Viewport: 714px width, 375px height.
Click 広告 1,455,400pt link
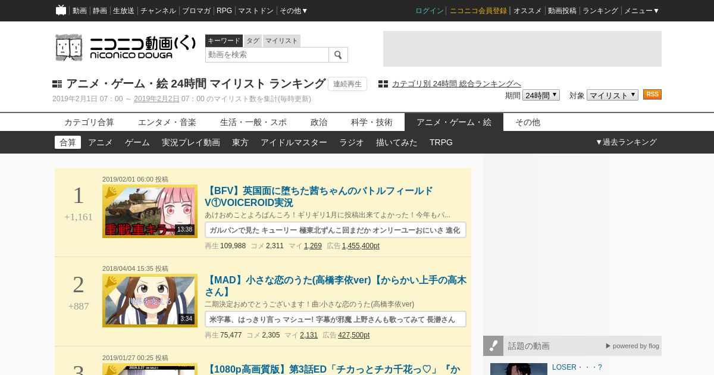click(x=361, y=246)
